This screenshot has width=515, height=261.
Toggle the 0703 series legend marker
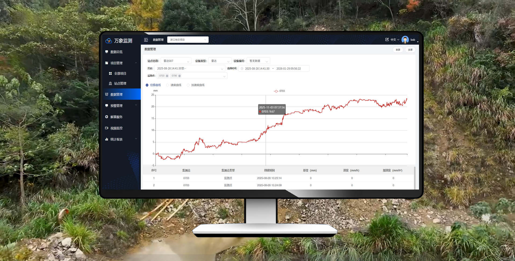pyautogui.click(x=276, y=91)
